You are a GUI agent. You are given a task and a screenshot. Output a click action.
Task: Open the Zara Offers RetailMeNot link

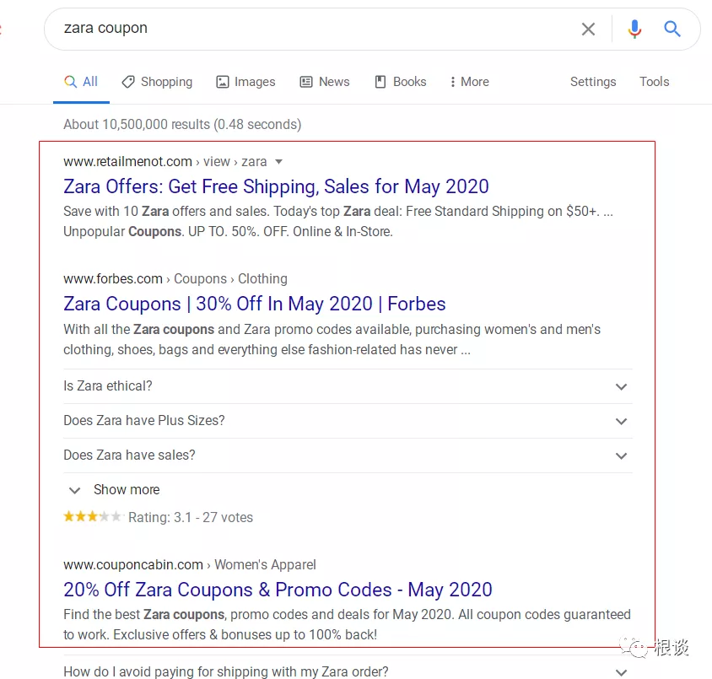(x=276, y=186)
